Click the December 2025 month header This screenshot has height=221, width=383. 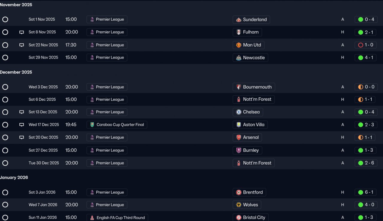coord(16,72)
